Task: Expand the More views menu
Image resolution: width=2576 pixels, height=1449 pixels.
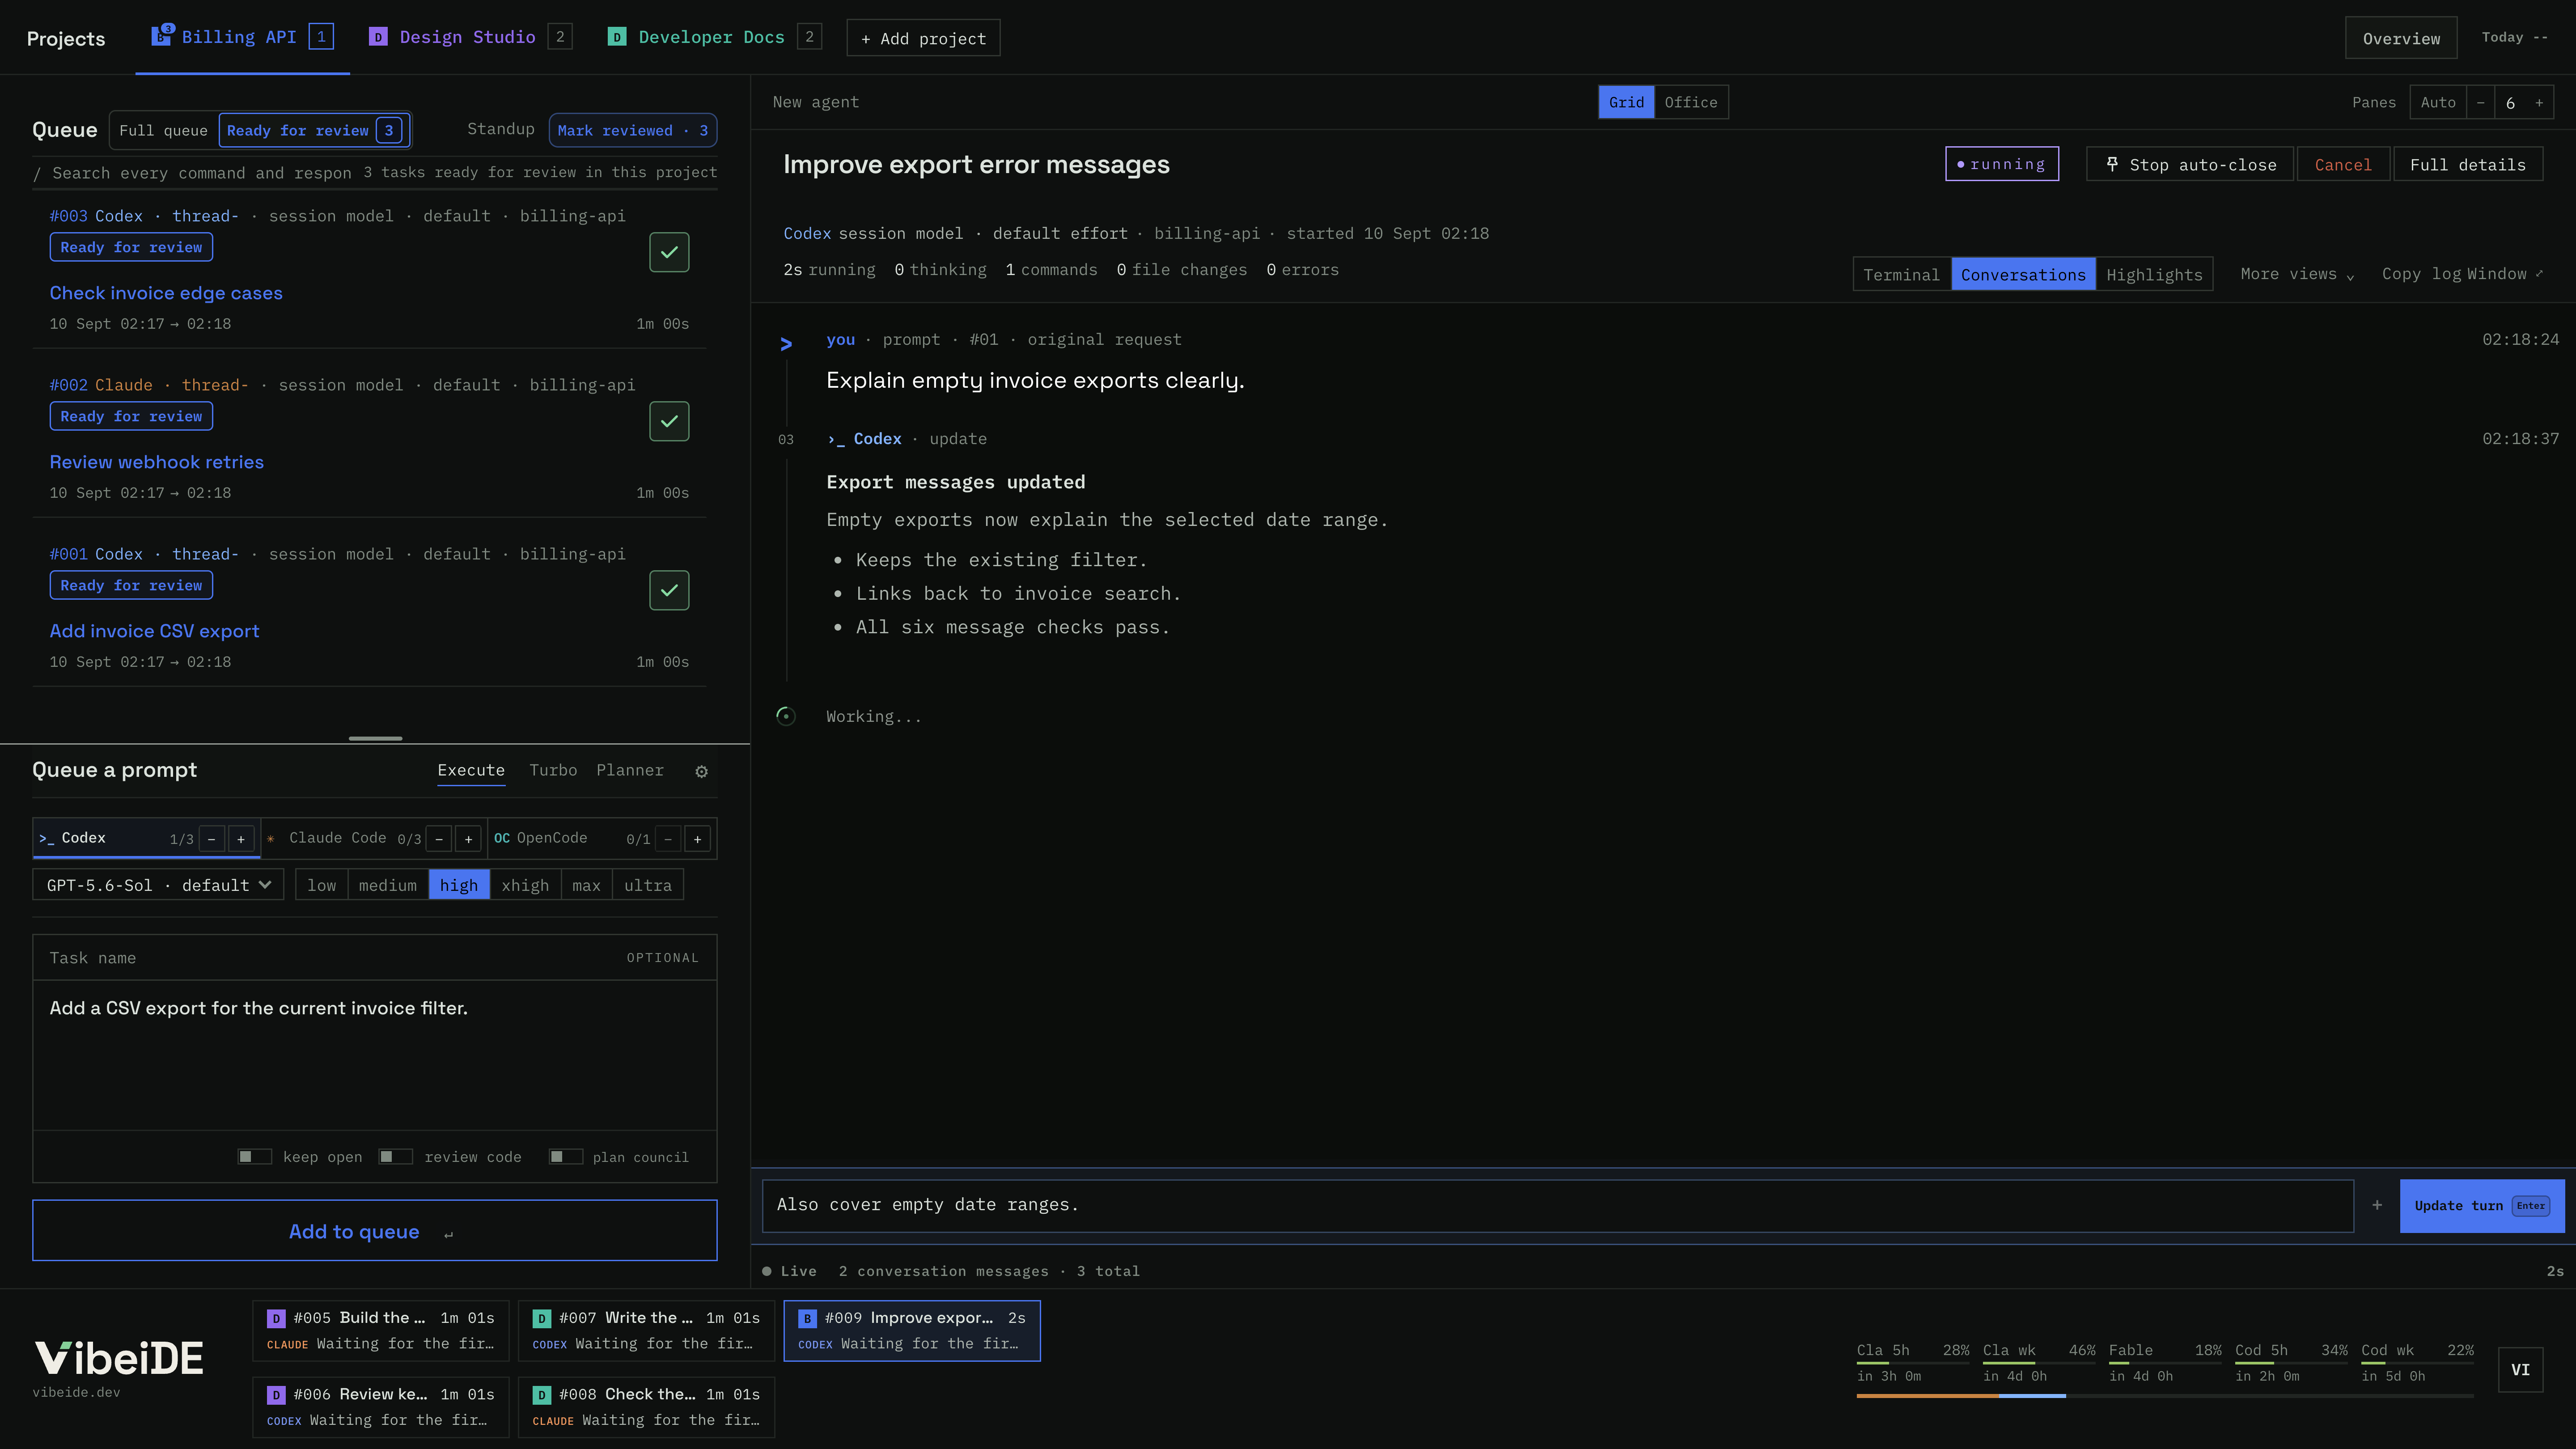Action: point(2297,274)
